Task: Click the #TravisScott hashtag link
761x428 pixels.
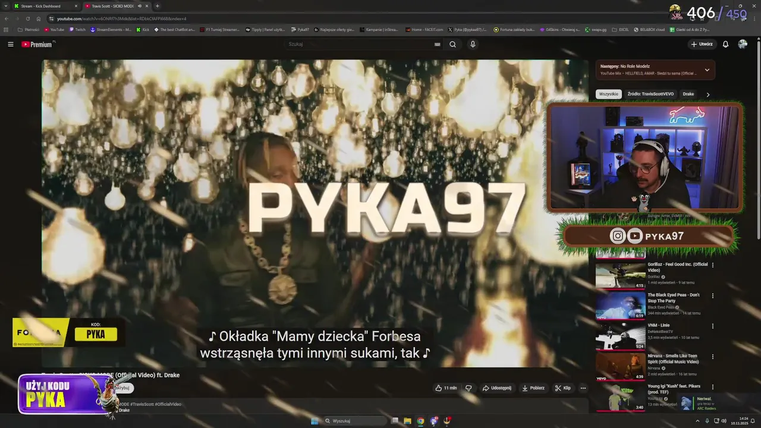Action: tap(142, 404)
